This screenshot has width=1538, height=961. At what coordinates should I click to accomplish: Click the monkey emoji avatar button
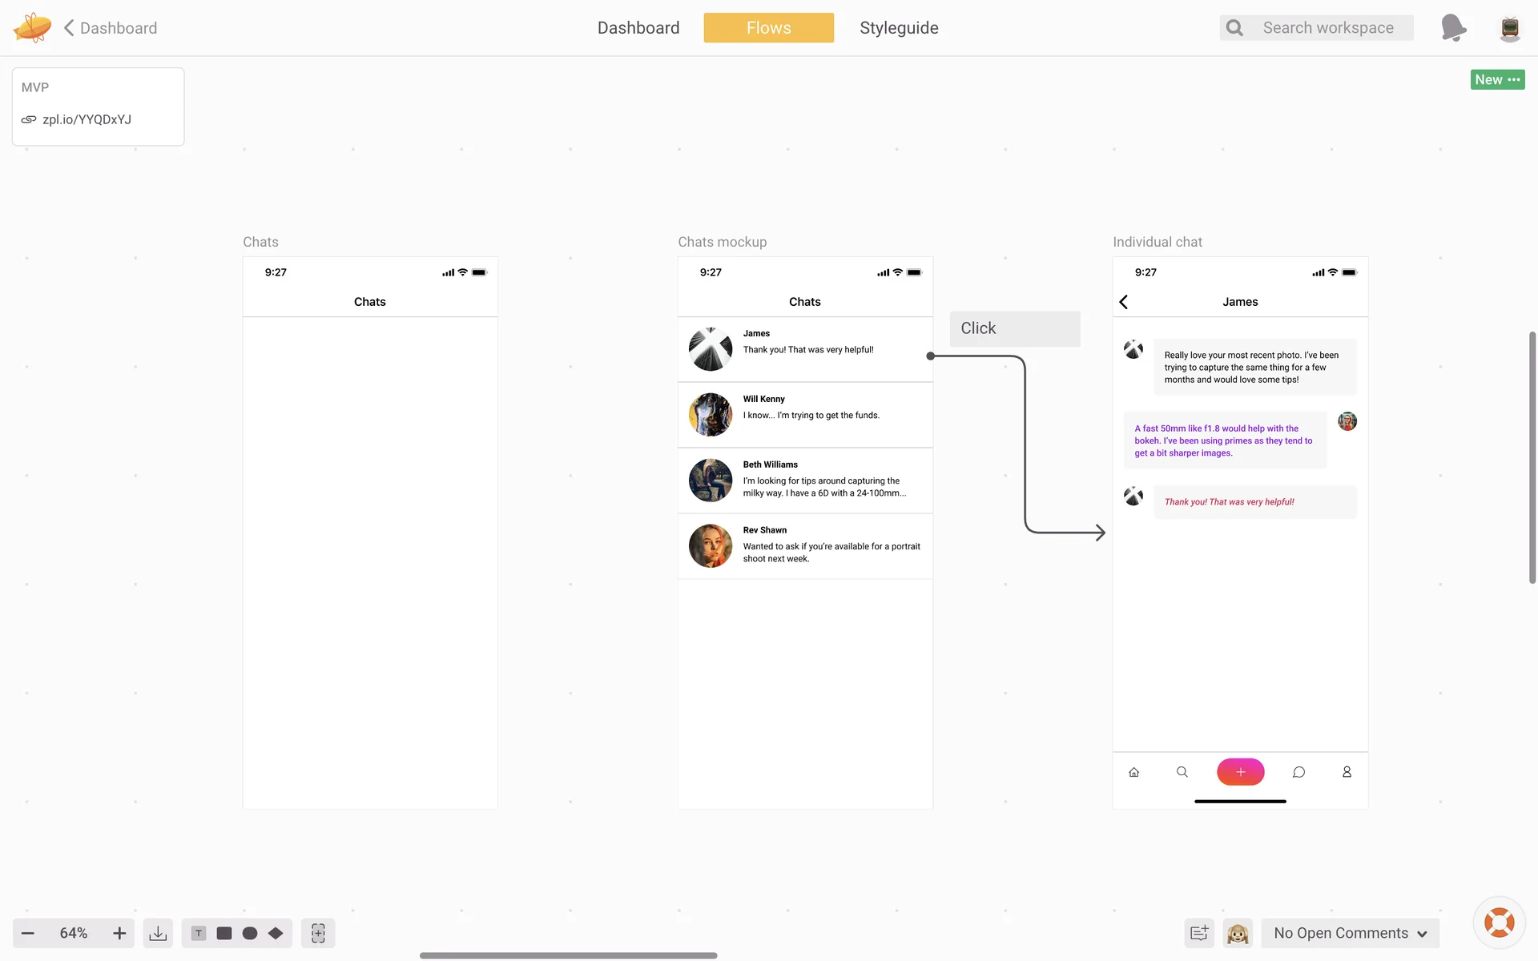pyautogui.click(x=1238, y=933)
